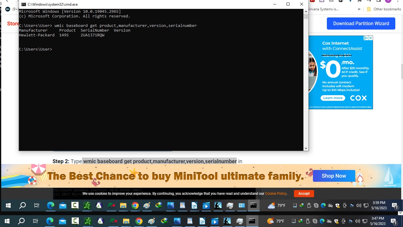Click the notification icon beside 3:47 PM
This screenshot has height=227, width=403.
click(x=394, y=221)
